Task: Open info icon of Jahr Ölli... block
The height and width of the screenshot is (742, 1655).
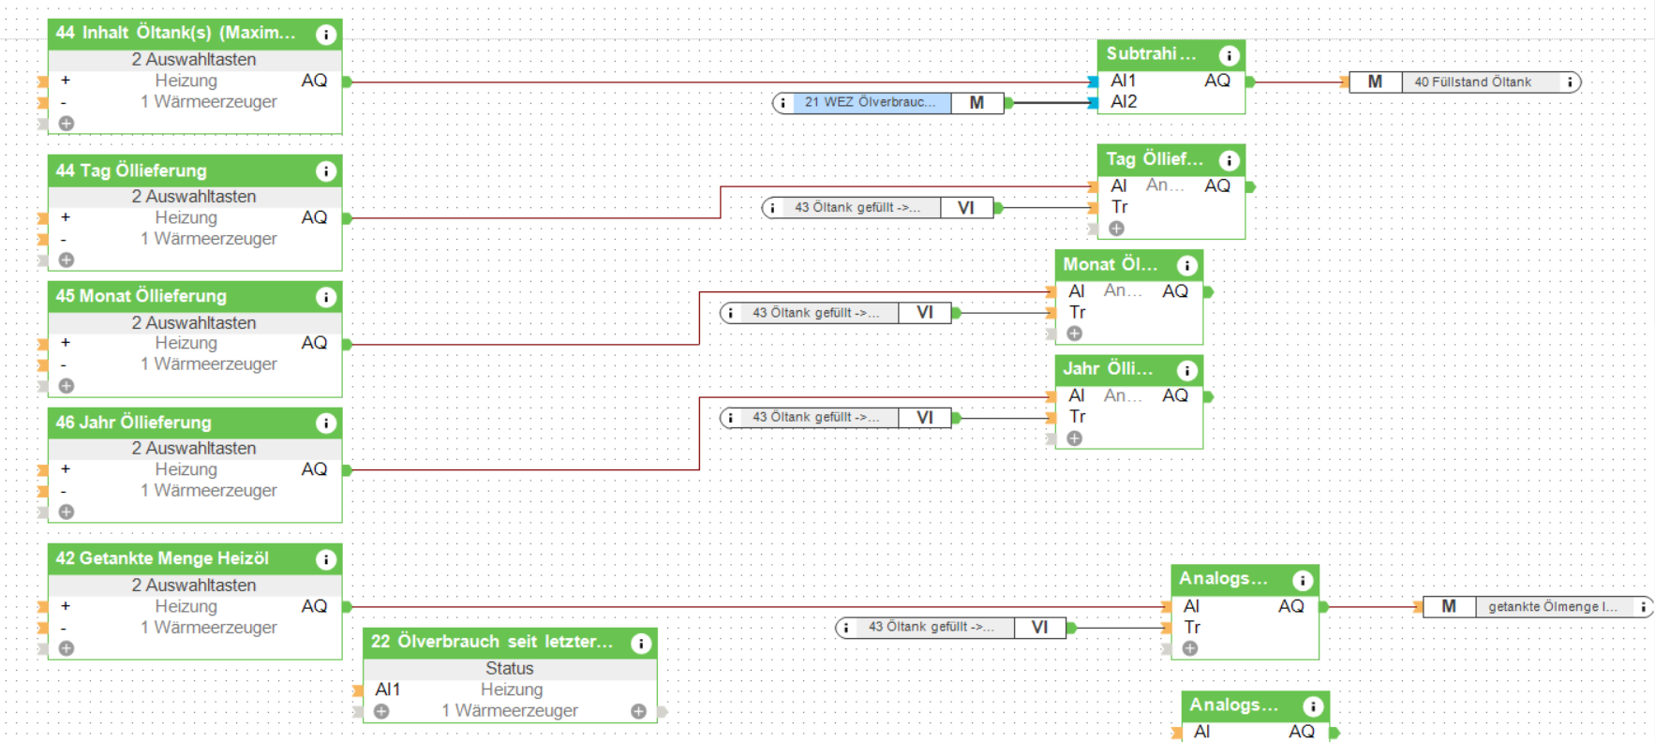Action: tap(1186, 370)
